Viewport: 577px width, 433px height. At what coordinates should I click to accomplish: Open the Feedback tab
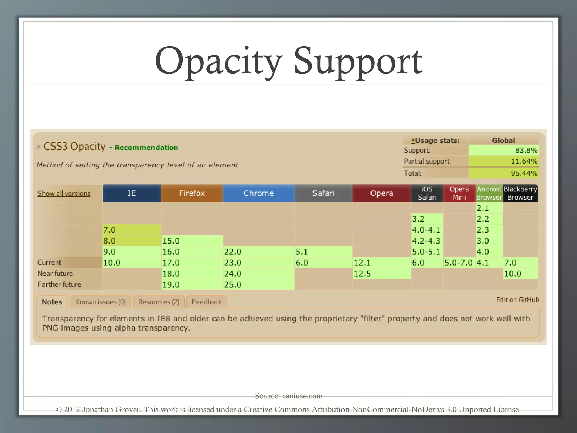pos(207,302)
